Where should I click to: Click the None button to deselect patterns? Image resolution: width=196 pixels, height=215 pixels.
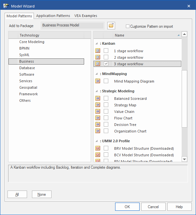click(x=42, y=194)
